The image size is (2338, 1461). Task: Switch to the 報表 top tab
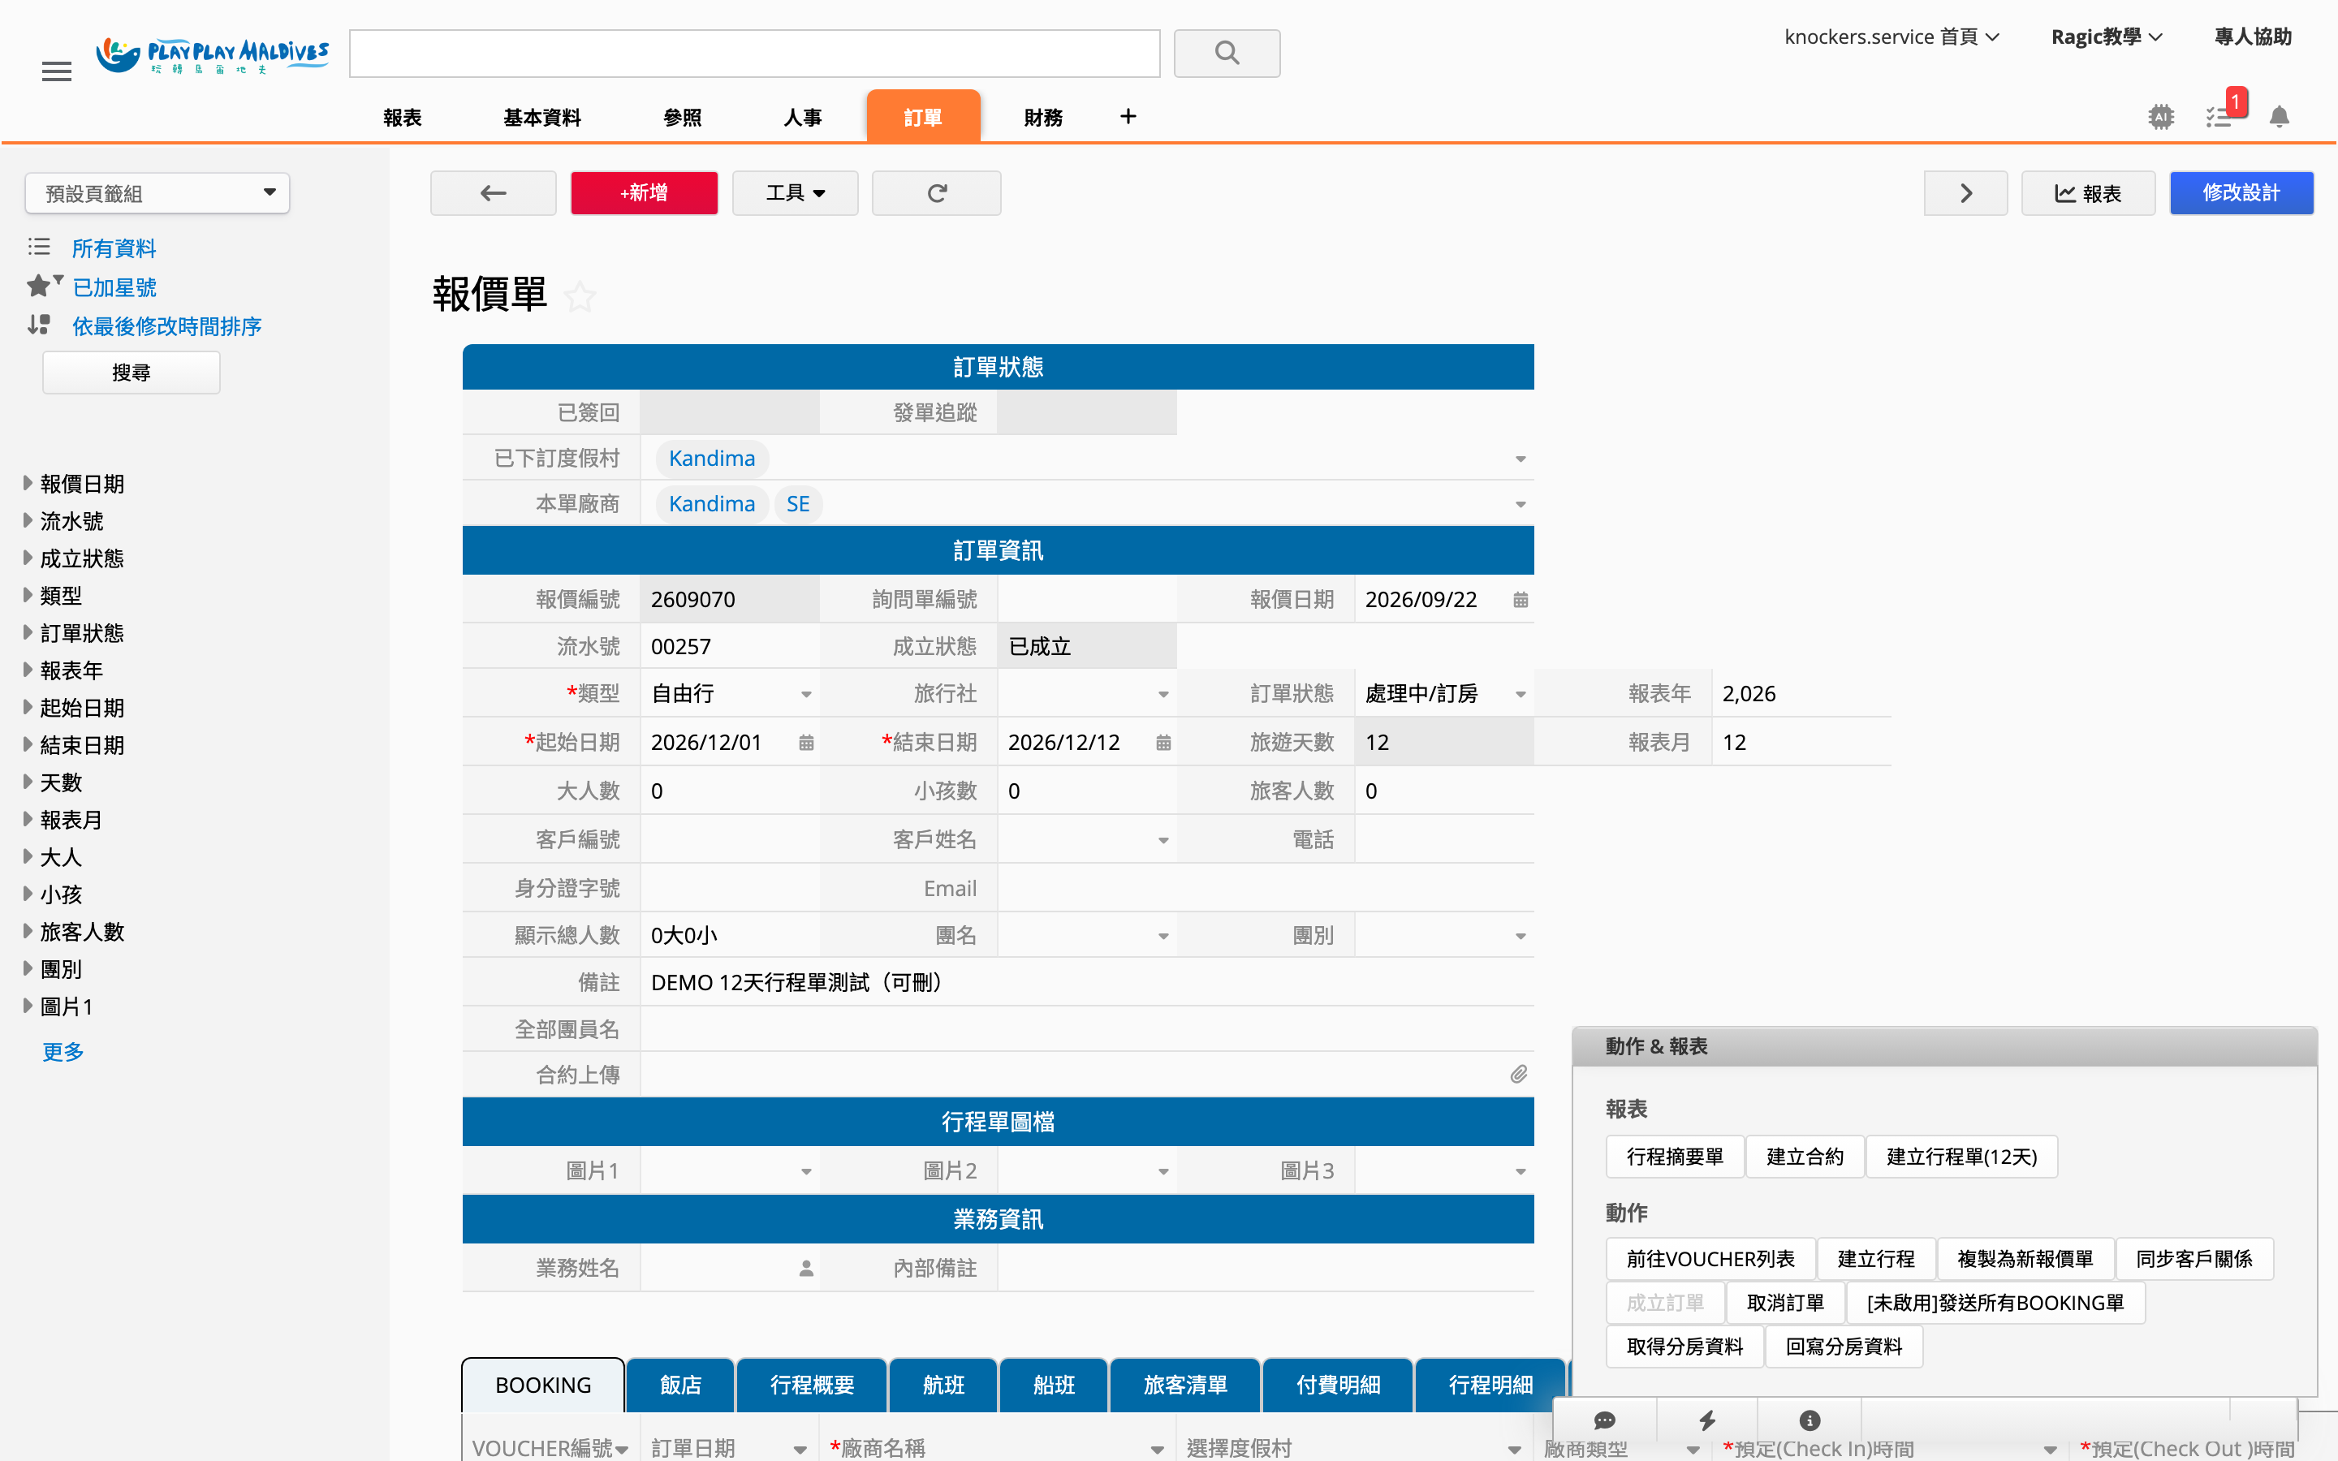pyautogui.click(x=402, y=117)
